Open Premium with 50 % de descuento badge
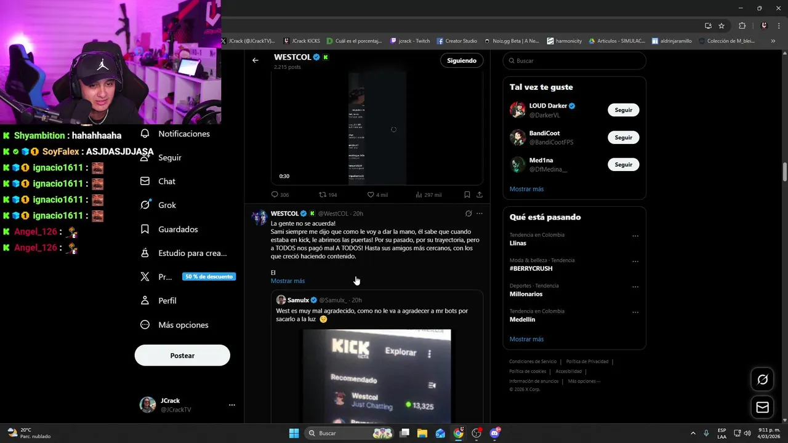The image size is (788, 443). 188,277
